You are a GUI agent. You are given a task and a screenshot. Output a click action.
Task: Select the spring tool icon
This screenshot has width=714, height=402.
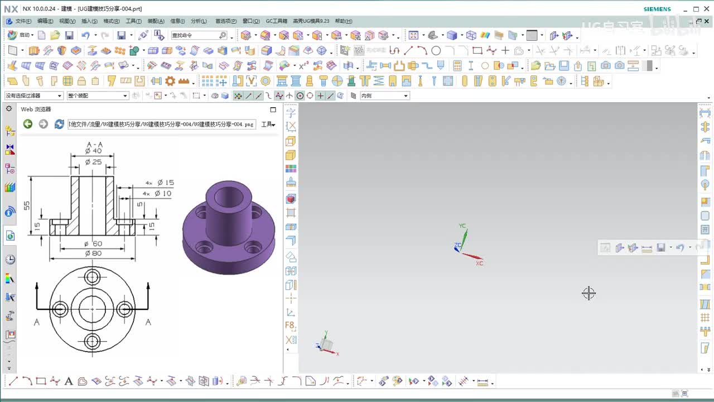(x=379, y=81)
